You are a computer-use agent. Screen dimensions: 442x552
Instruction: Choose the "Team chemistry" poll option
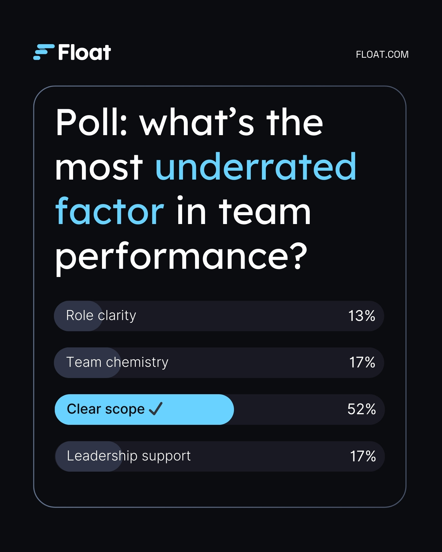coord(117,362)
